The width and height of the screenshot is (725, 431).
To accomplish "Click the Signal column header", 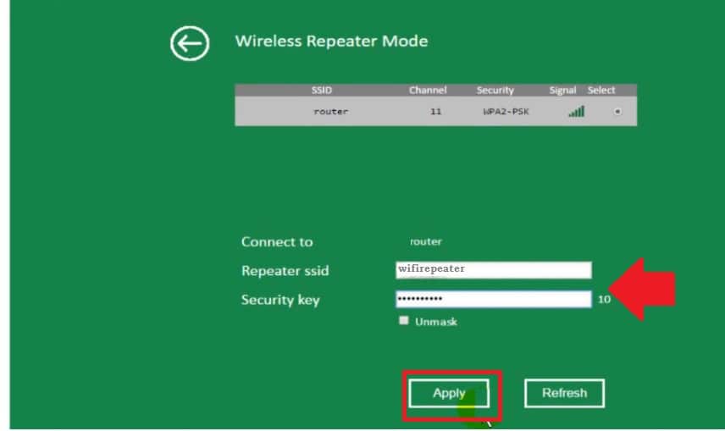I will 562,91.
